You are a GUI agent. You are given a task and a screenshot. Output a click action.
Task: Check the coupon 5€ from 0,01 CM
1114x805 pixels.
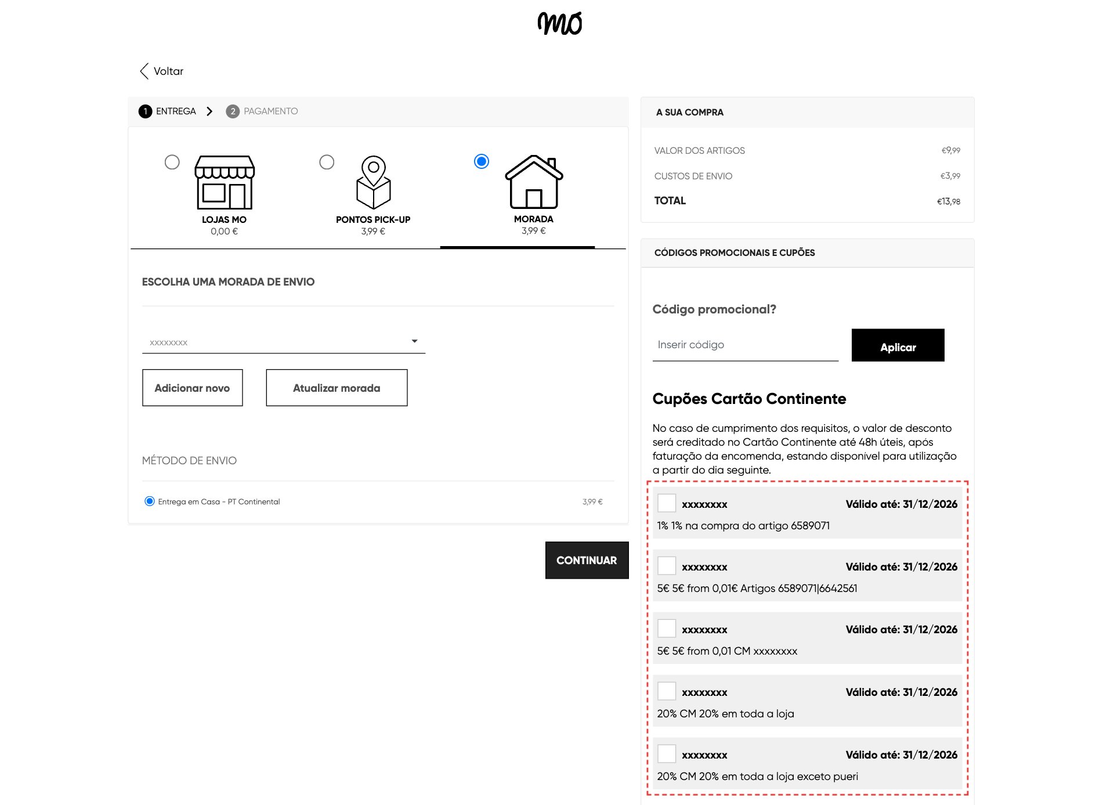[667, 628]
